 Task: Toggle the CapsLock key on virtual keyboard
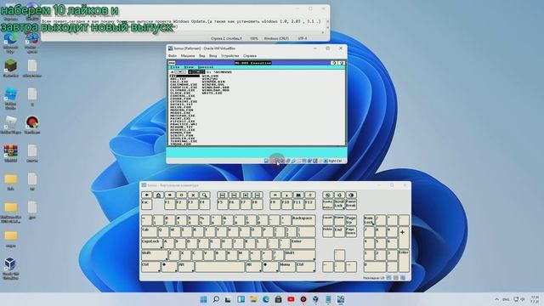pos(151,243)
